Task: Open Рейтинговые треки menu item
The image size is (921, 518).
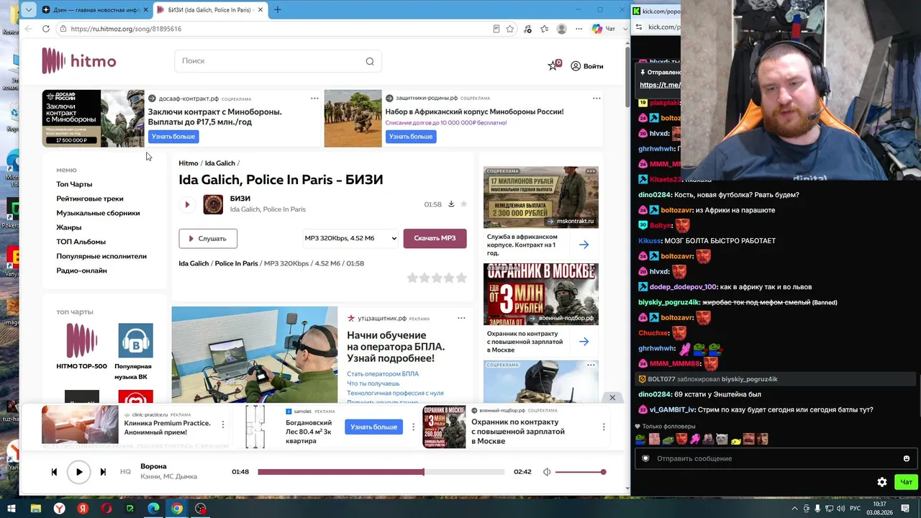Action: [x=90, y=199]
